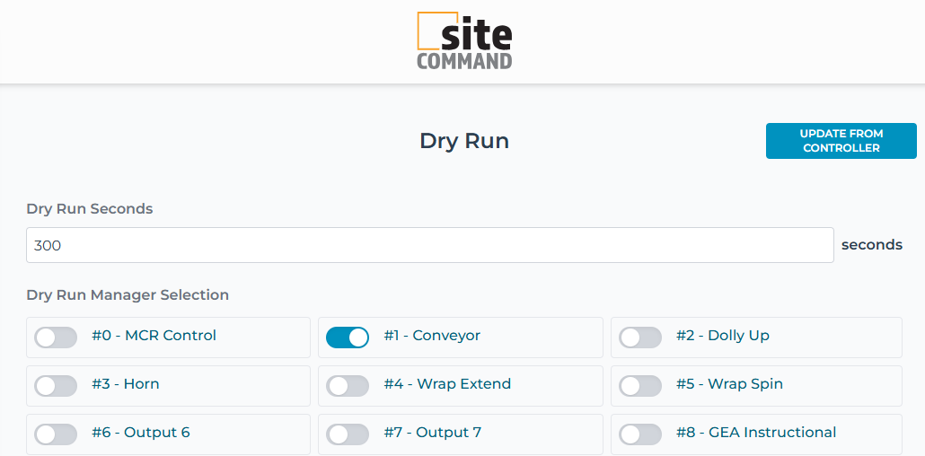Activate the #6 Output 6 toggle switch

[56, 434]
